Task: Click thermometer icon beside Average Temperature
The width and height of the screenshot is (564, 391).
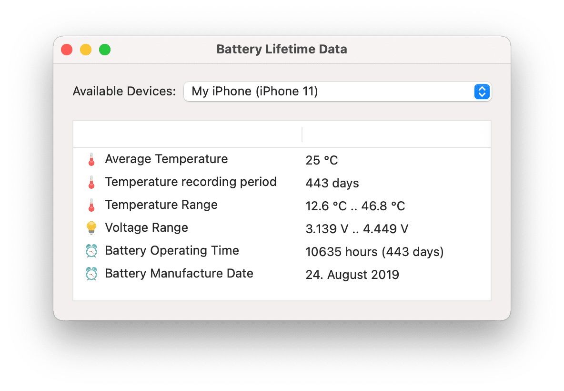Action: click(x=91, y=159)
